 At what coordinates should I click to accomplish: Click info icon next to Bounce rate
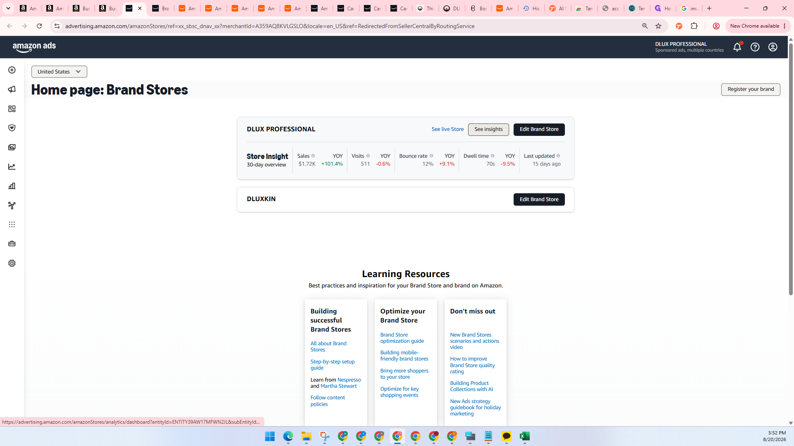pyautogui.click(x=431, y=156)
